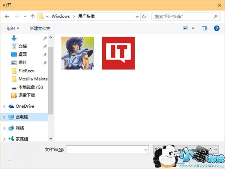225x169 pixels.
Task: Open the Help question mark icon
Action: [216, 28]
